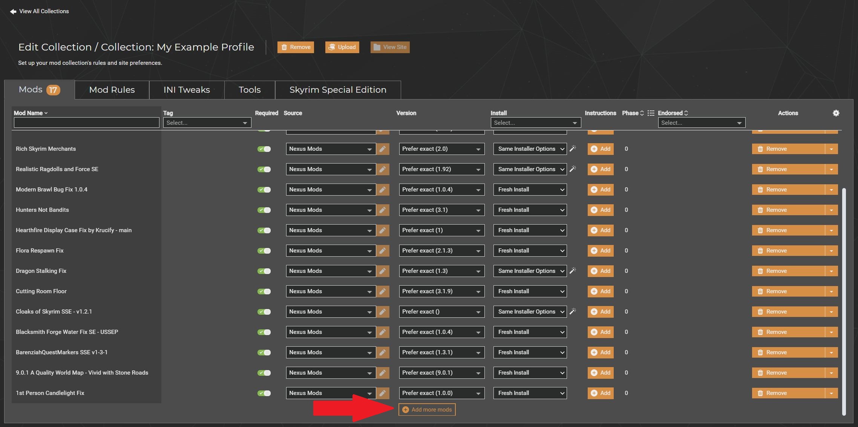Click the wrench/installer options icon for Dragon Stalking Fix
Viewport: 858px width, 427px height.
coord(572,271)
